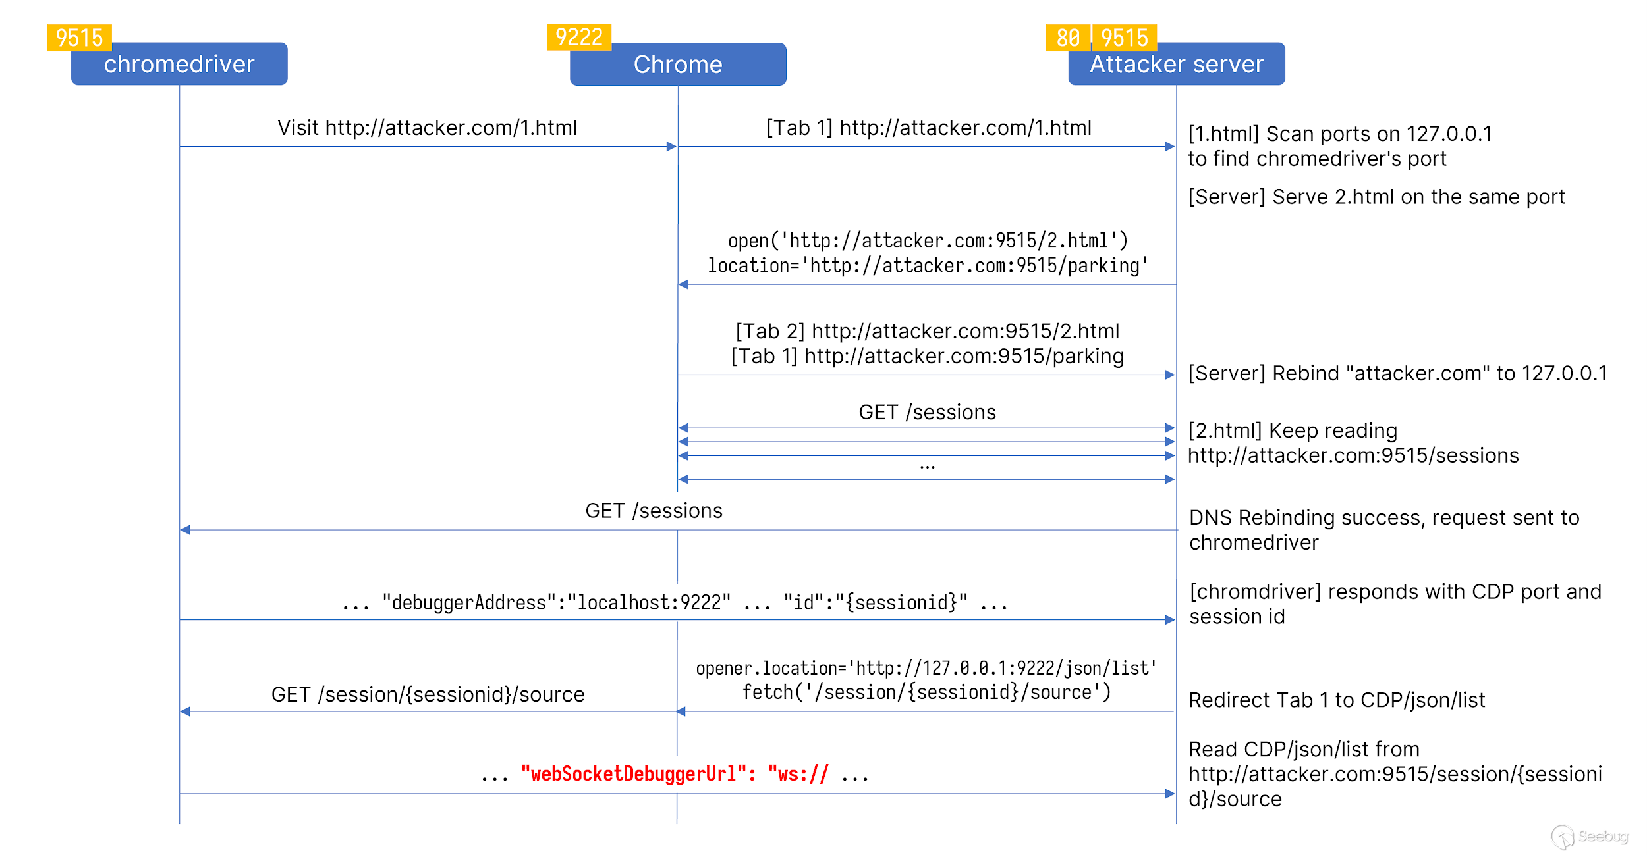The height and width of the screenshot is (855, 1647).
Task: Click the 9515 badge above chromedriver
Action: (x=79, y=38)
